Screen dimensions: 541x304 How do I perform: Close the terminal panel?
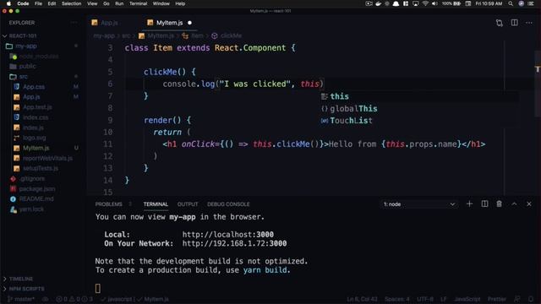tap(529, 204)
